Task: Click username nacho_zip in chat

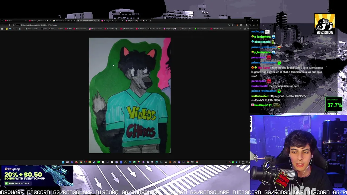Action: pyautogui.click(x=257, y=32)
